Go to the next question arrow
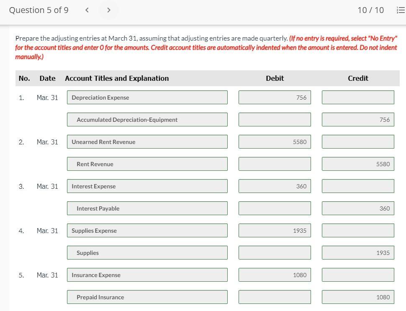The height and width of the screenshot is (311, 406). click(109, 10)
